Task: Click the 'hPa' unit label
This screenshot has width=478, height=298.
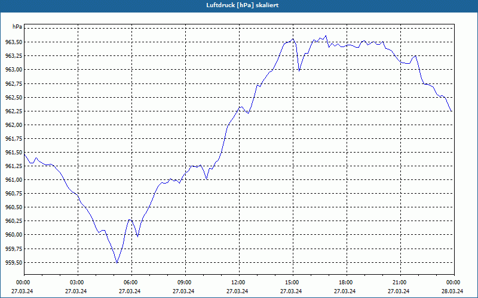Action: click(x=17, y=27)
